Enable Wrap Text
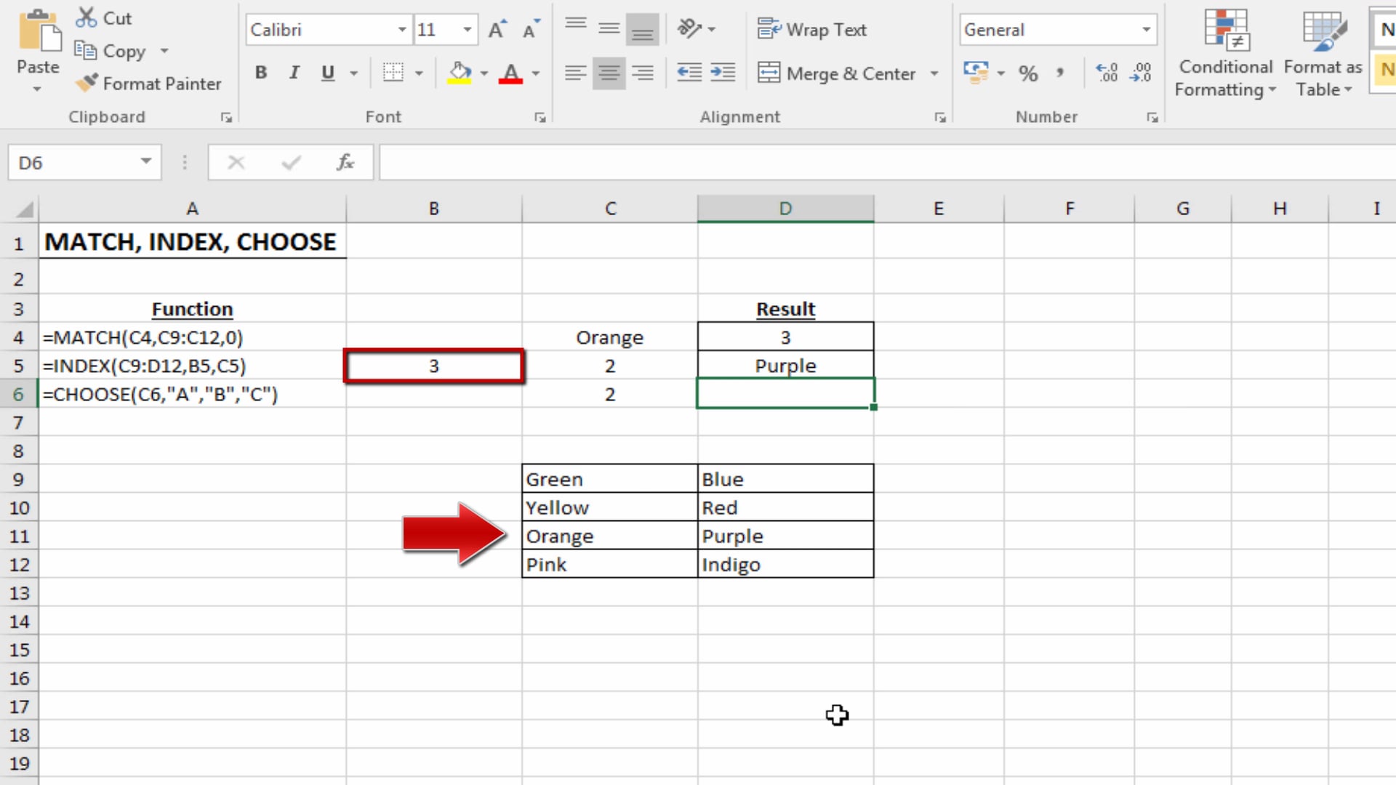1396x785 pixels. pyautogui.click(x=812, y=30)
